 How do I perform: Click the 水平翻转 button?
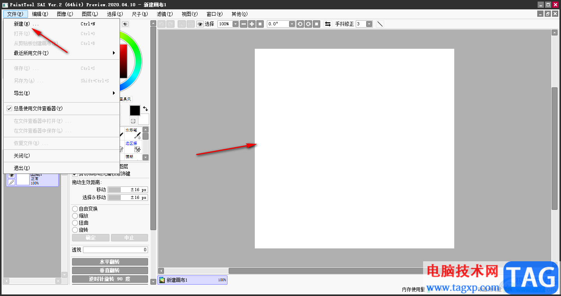point(110,262)
